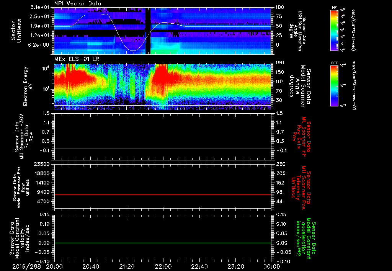392x271 pixels.
Task: Click the "22:40" time axis label
Action: click(x=199, y=266)
